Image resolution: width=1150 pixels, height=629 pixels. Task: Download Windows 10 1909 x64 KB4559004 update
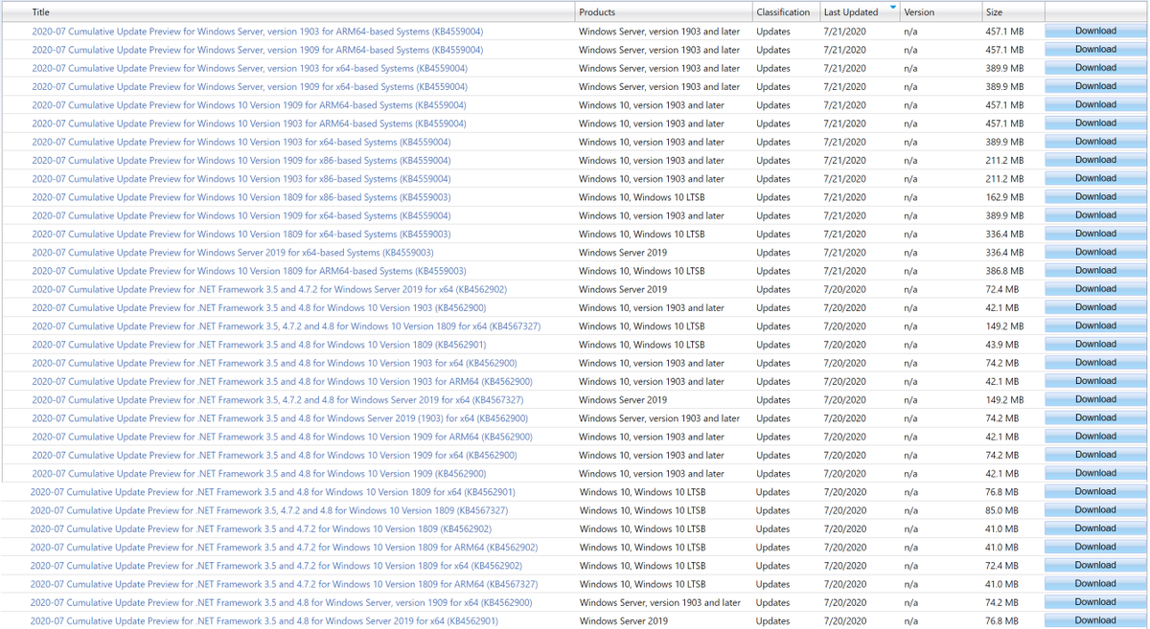[x=1095, y=215]
